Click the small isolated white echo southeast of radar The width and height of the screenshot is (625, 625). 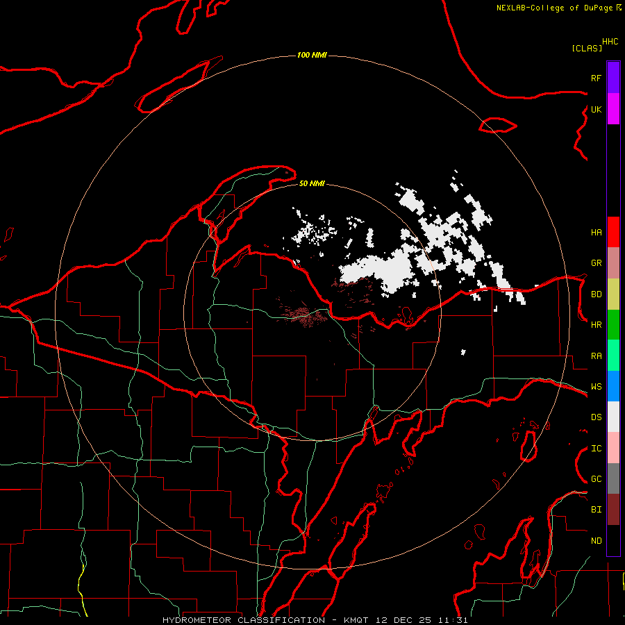[463, 352]
